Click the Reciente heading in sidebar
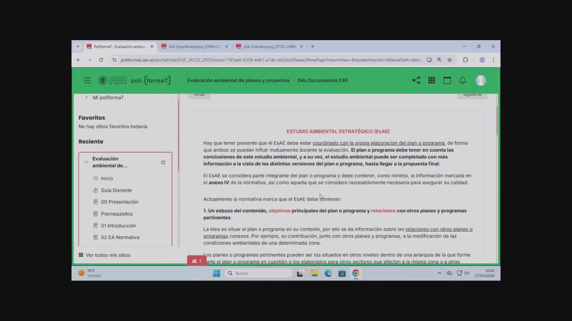Image resolution: width=572 pixels, height=321 pixels. pyautogui.click(x=91, y=141)
